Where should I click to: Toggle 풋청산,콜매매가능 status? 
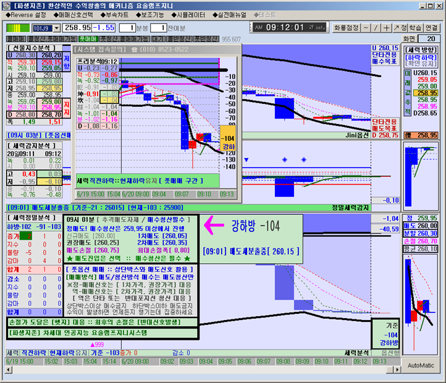pos(124,39)
